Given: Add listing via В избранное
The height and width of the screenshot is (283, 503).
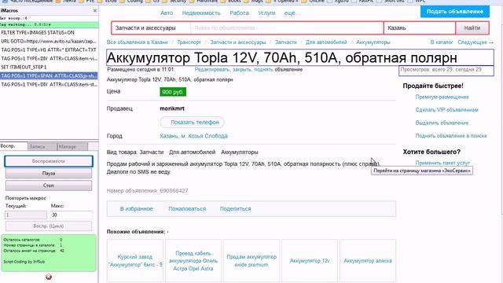Looking at the screenshot, I should click(136, 209).
